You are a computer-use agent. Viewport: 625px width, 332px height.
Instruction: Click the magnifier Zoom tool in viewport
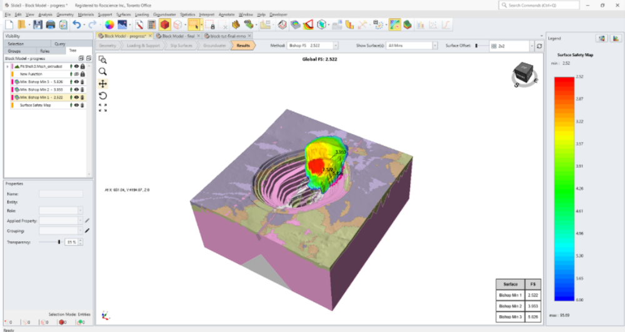coord(102,72)
